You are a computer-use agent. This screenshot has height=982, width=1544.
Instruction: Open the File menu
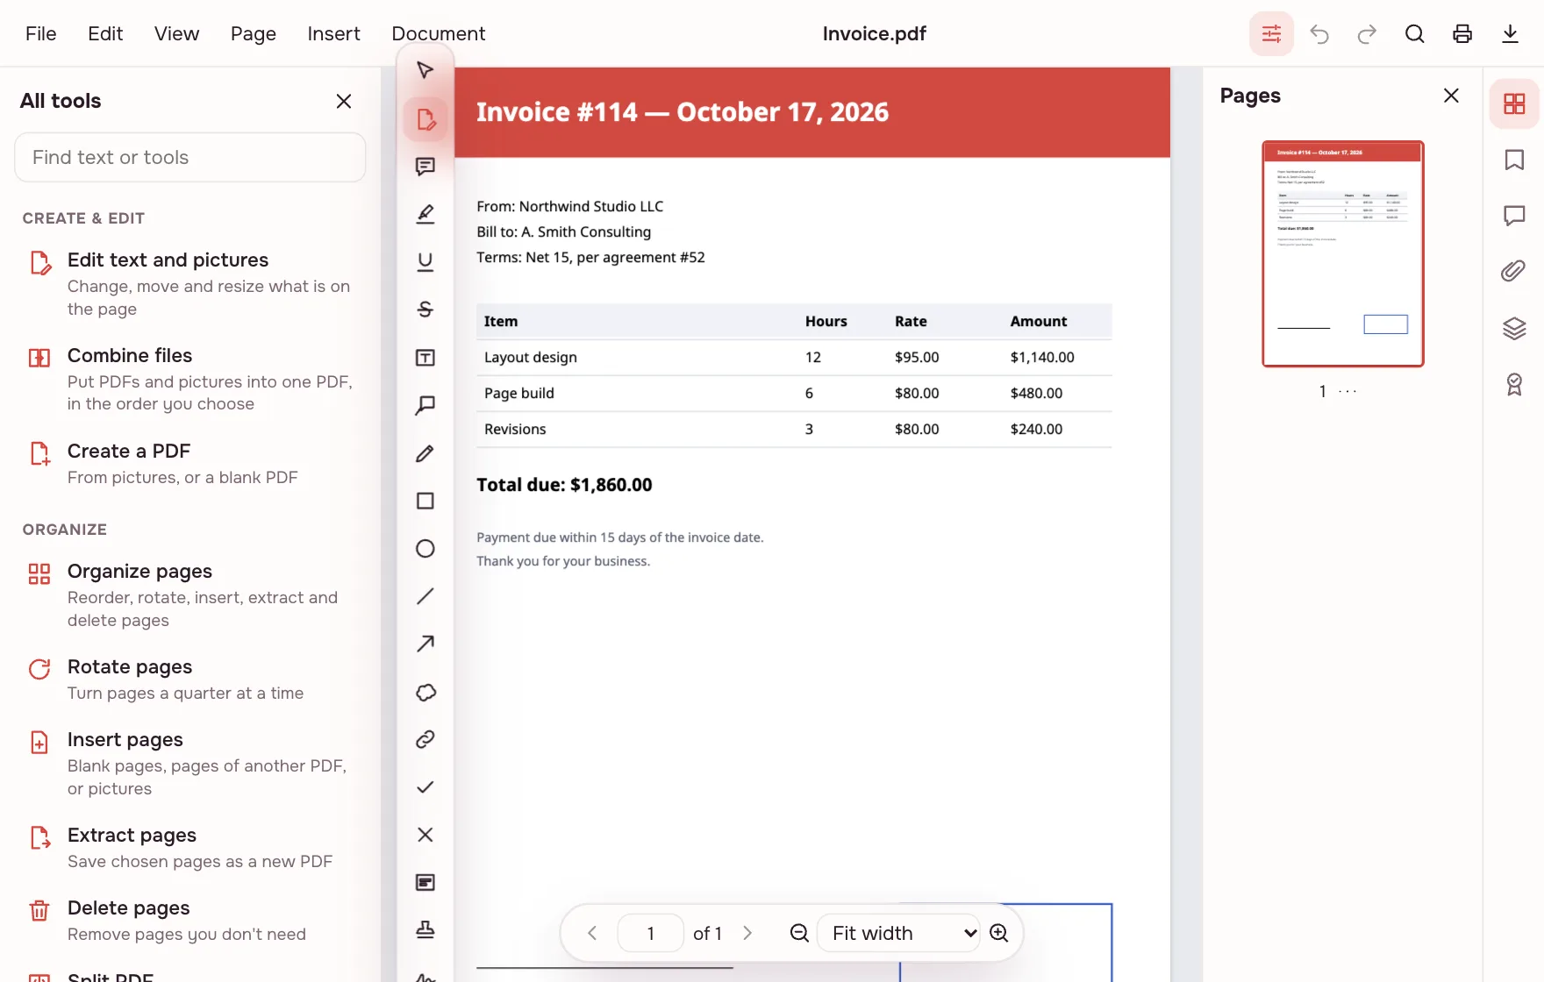point(41,33)
